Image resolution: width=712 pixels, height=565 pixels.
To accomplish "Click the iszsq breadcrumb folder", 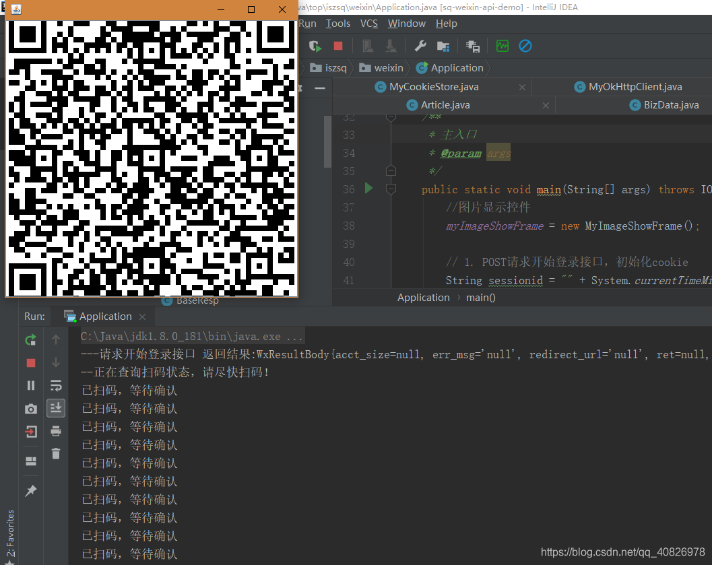I will 328,67.
